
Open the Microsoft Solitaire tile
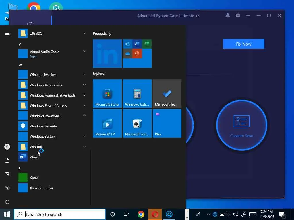tap(137, 123)
